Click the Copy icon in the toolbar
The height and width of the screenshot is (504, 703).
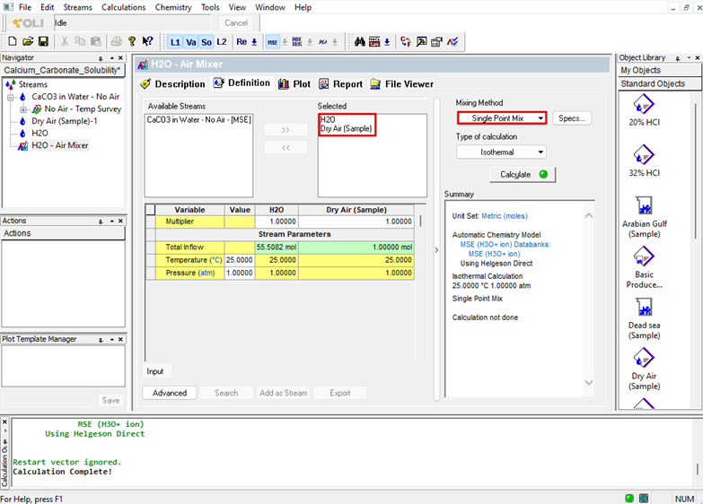(80, 41)
